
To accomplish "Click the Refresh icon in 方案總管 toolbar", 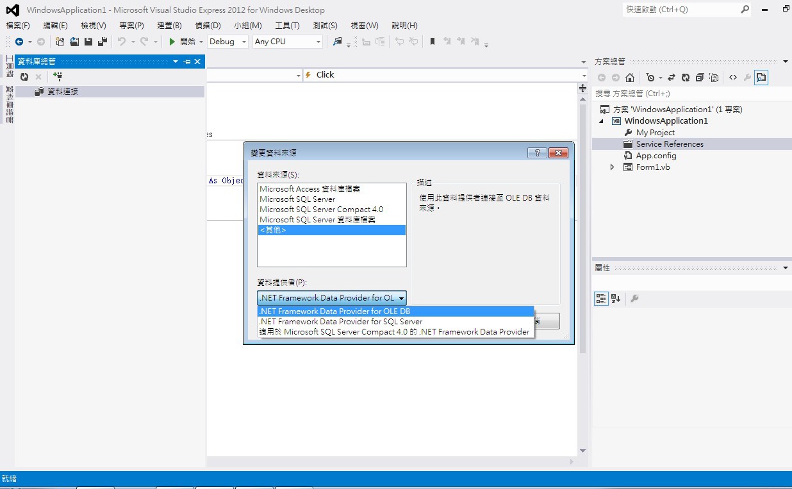I will 686,78.
